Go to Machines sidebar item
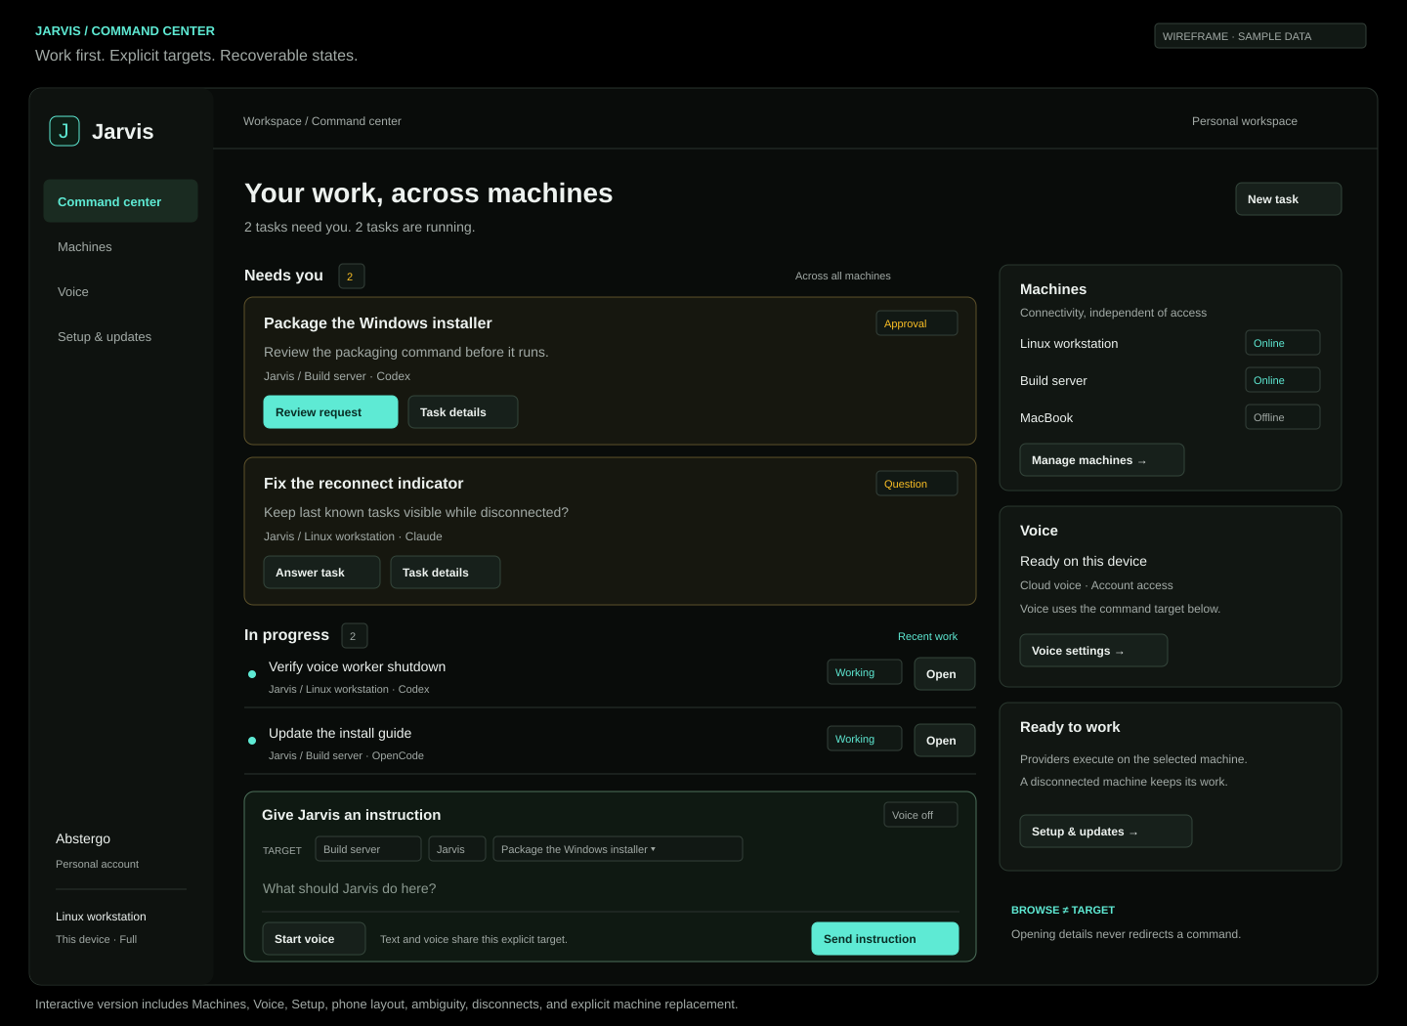This screenshot has height=1026, width=1407. 120,246
